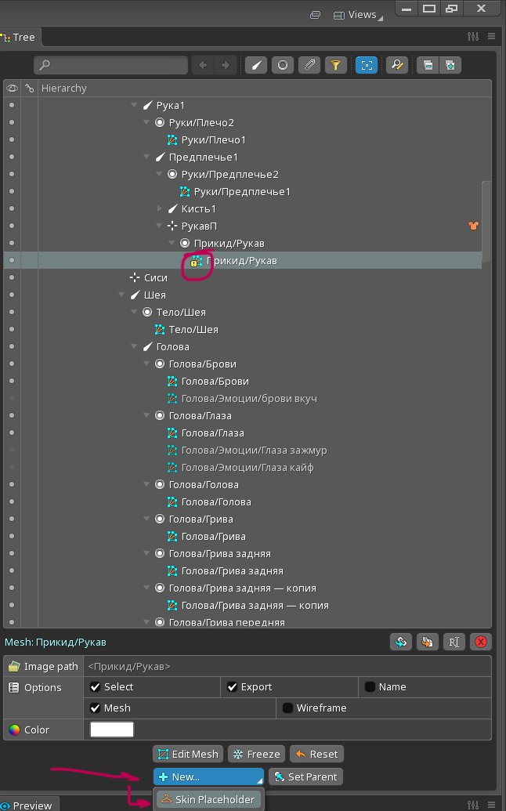506x811 pixels.
Task: Toggle visibility dot of Рука1 row
Action: (x=12, y=105)
